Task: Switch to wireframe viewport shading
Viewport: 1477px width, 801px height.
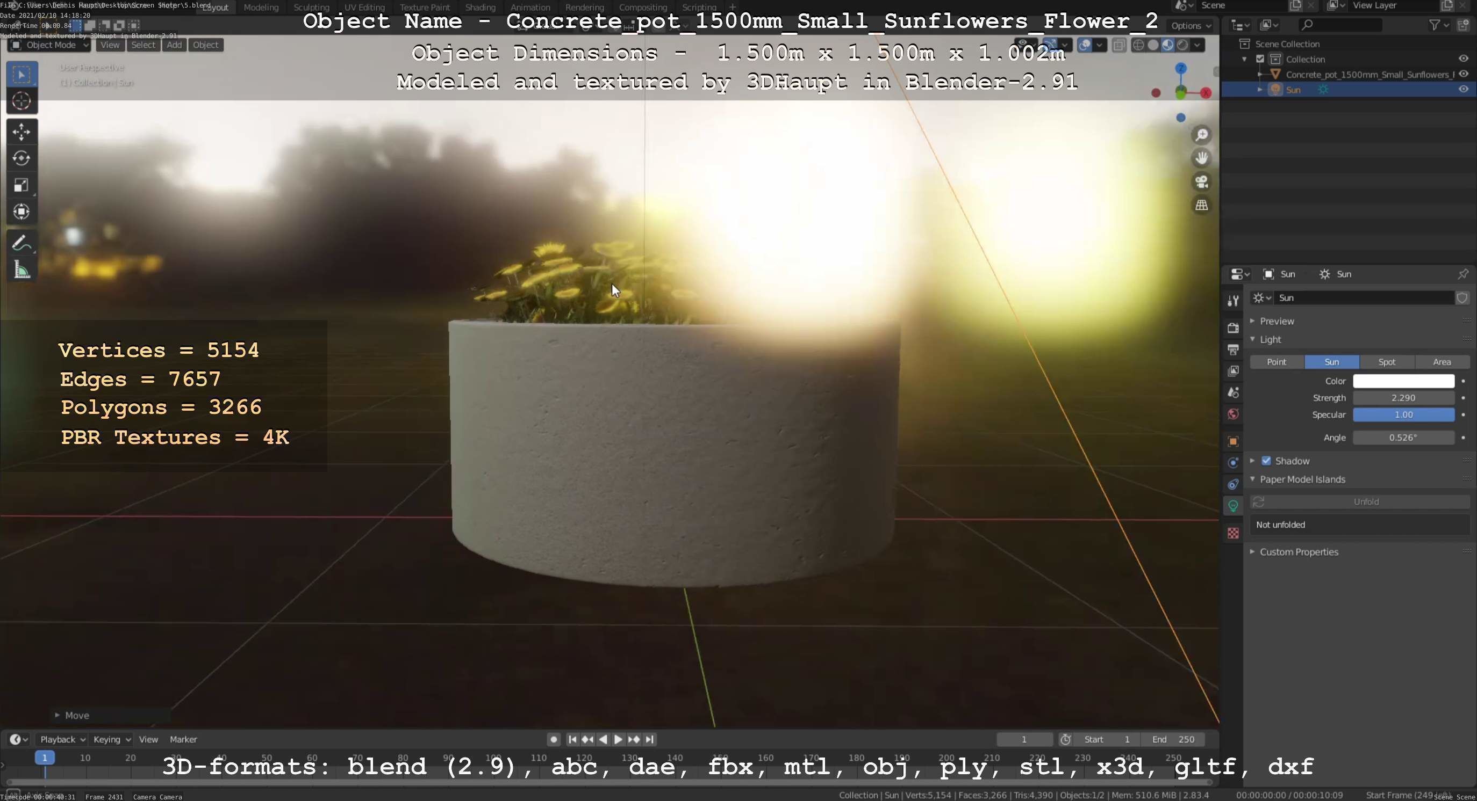Action: (1139, 45)
